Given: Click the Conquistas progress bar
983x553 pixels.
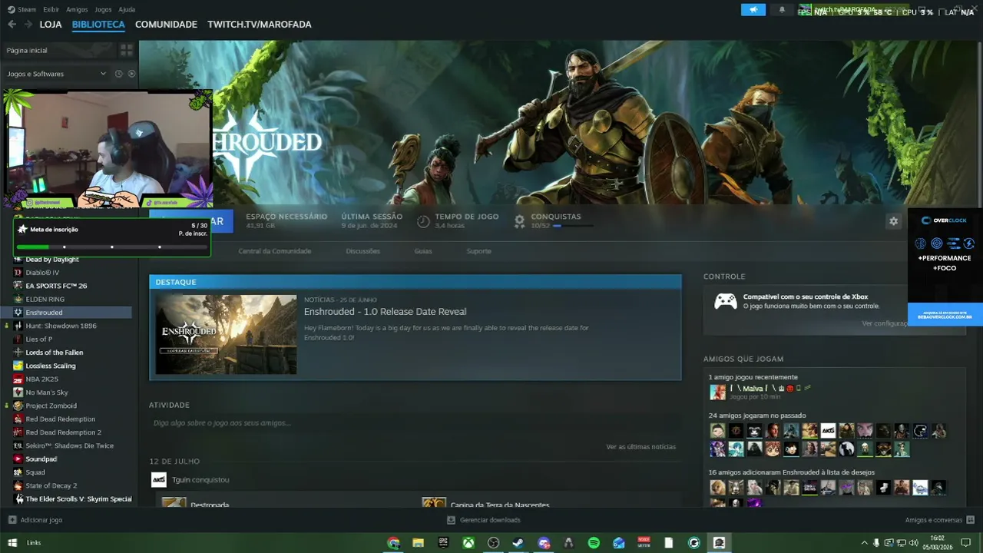Looking at the screenshot, I should coord(573,226).
